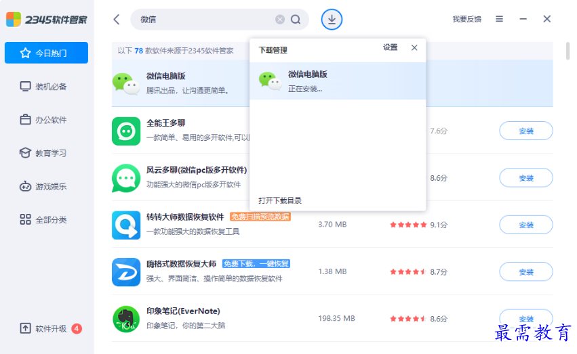Open 印象笔记(EverNote) title
The height and width of the screenshot is (354, 577).
pyautogui.click(x=183, y=311)
